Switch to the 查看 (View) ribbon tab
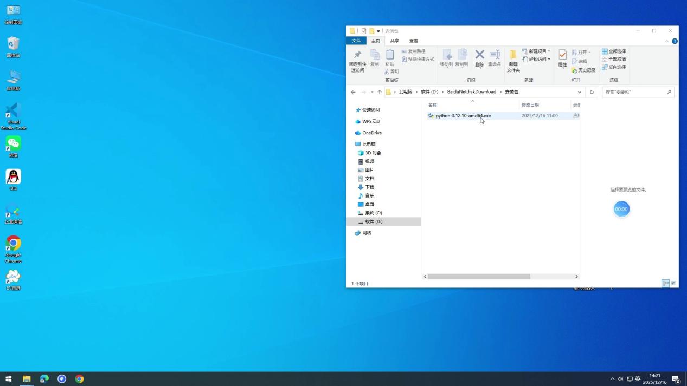Viewport: 687px width, 386px height. click(x=413, y=41)
